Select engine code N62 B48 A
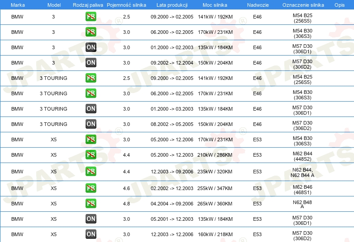Viewport: 354px width, 242px height. [x=302, y=204]
